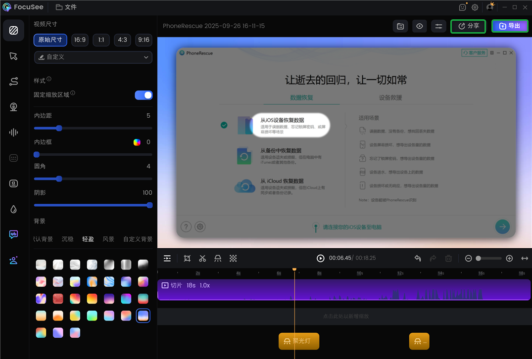
Task: Select the 风景 background category
Action: pyautogui.click(x=108, y=239)
